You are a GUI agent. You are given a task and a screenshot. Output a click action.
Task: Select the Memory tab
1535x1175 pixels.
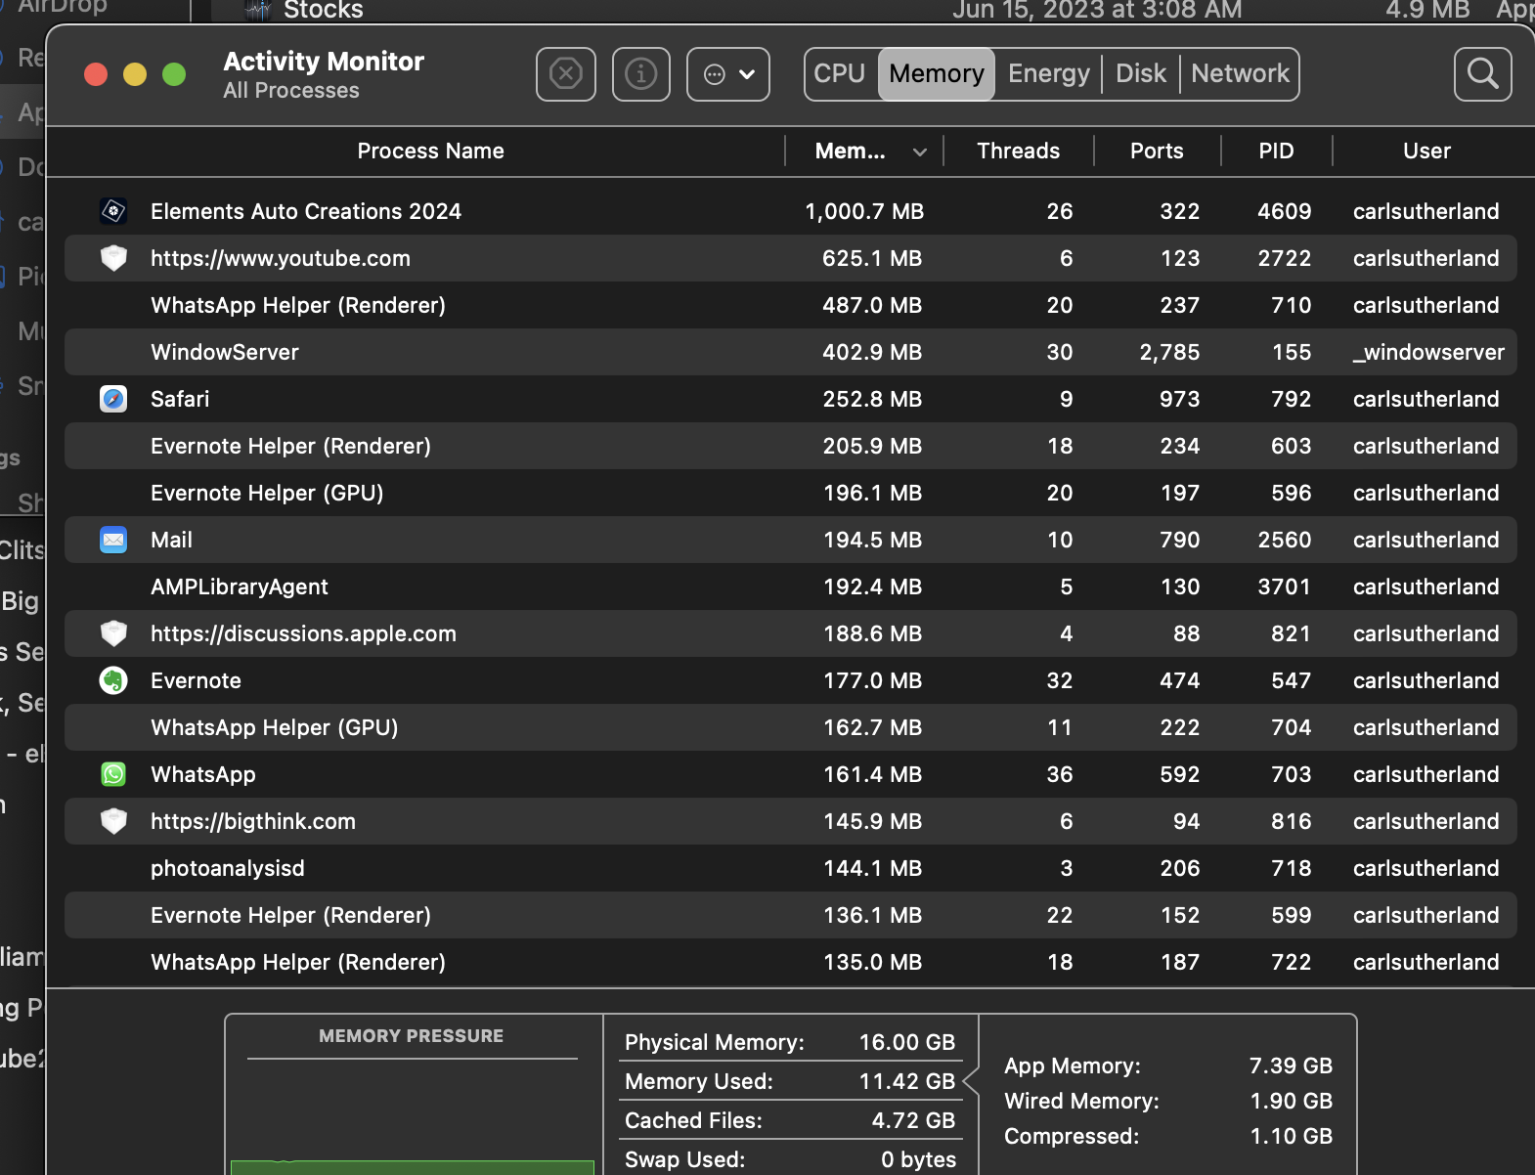pos(937,74)
